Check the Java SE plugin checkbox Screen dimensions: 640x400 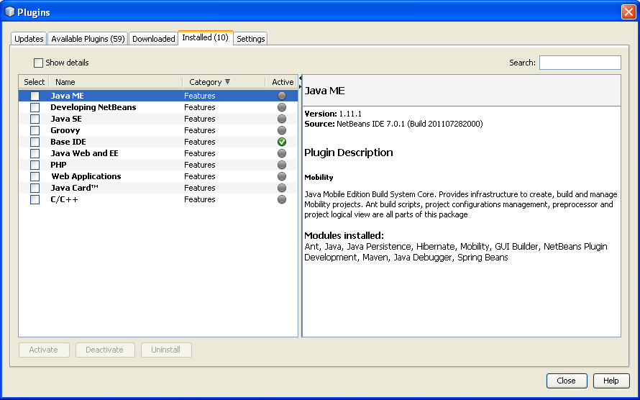tap(35, 119)
